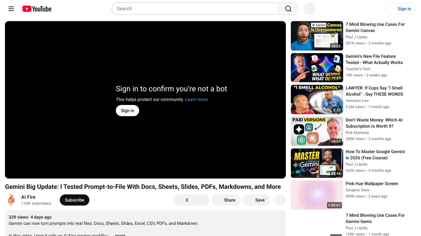The image size is (421, 236).
Task: Click the '339 views' text
Action: [x=18, y=217]
